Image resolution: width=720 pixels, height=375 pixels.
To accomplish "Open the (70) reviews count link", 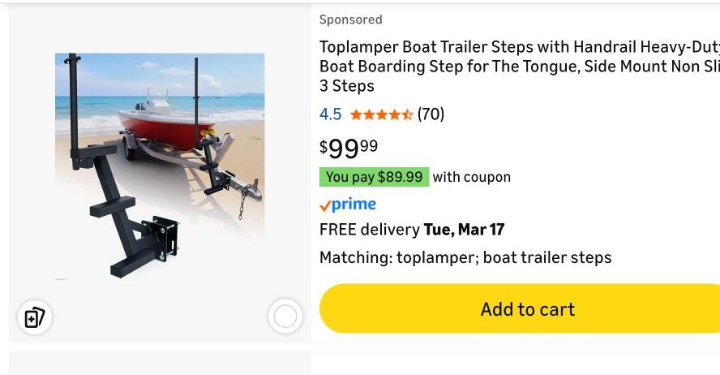I will (431, 114).
